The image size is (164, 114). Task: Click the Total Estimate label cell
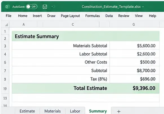click(x=61, y=88)
